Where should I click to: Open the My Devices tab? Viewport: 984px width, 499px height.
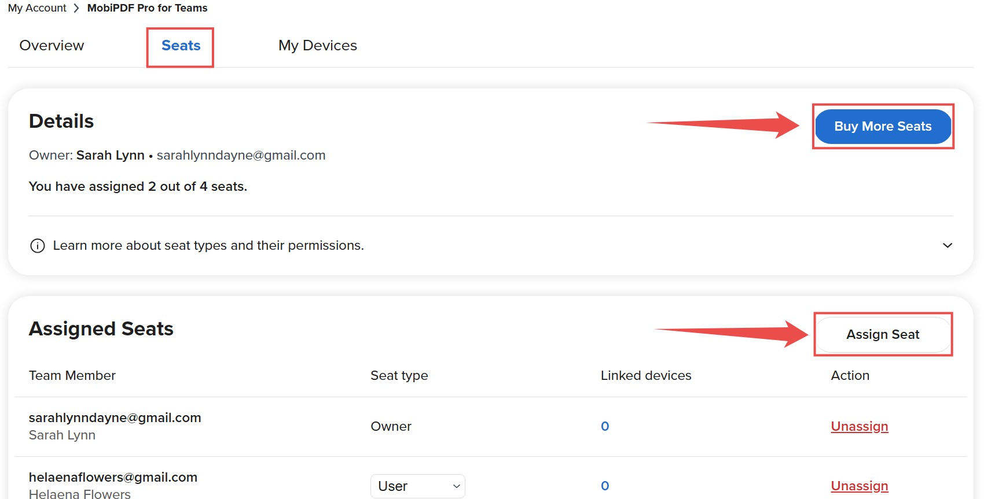click(318, 46)
